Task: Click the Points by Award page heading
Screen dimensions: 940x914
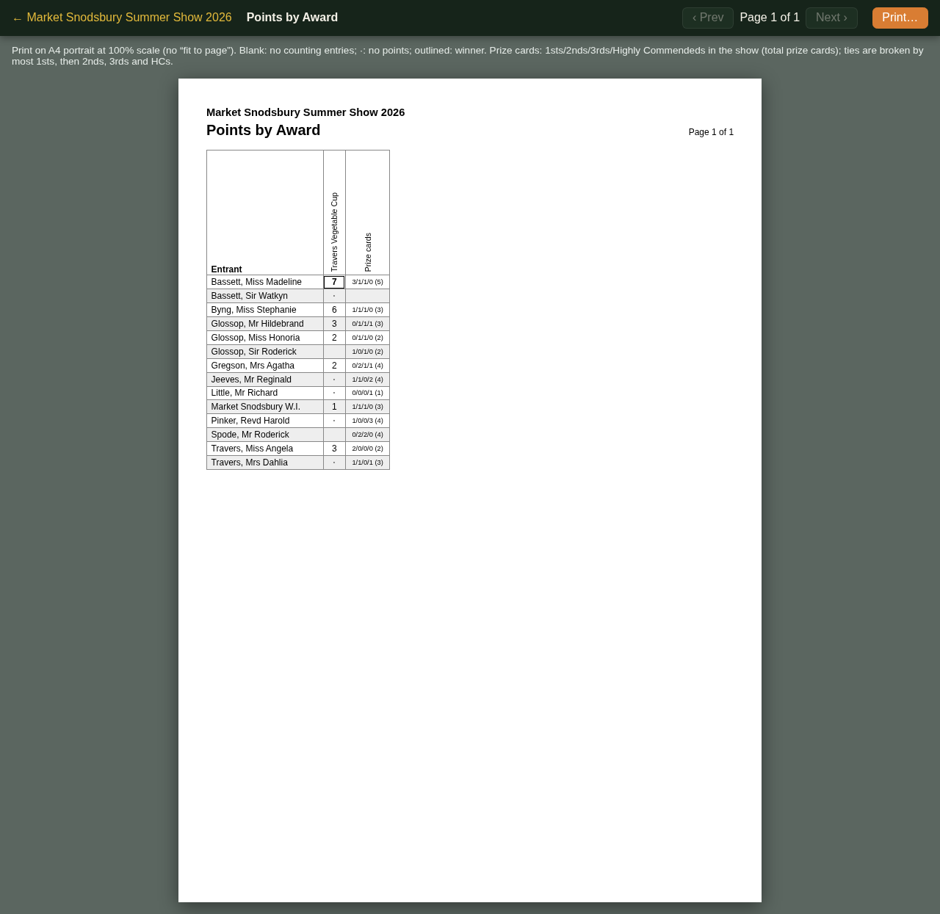Action: [x=264, y=131]
